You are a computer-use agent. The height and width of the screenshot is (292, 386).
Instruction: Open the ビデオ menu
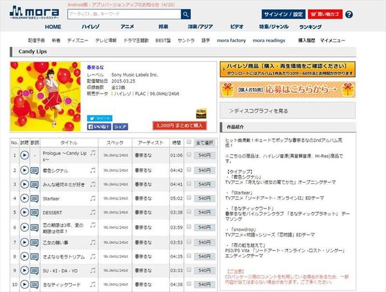[x=237, y=27]
